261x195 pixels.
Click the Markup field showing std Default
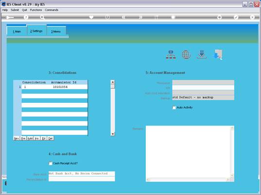point(203,97)
